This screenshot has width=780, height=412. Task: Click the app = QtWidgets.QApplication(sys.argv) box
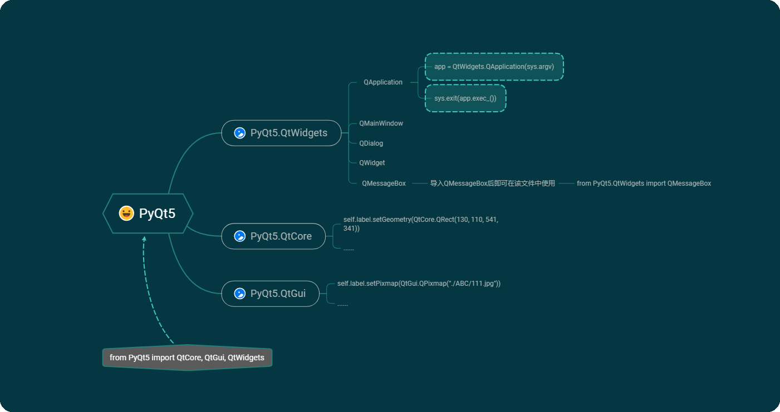click(x=494, y=67)
